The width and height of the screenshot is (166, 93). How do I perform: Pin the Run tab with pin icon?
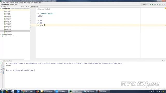(x=1, y=72)
